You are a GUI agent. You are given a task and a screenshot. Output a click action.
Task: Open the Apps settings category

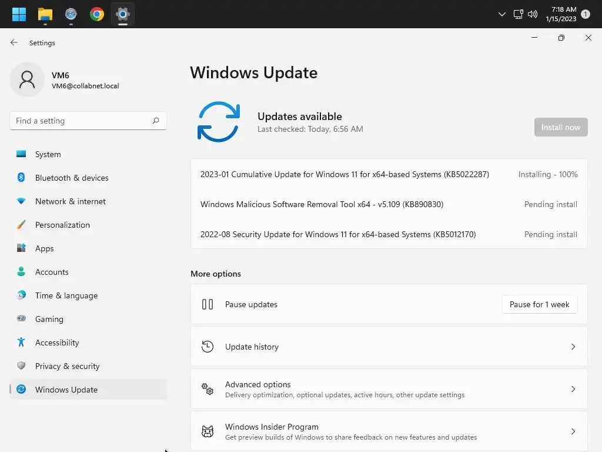tap(88, 248)
